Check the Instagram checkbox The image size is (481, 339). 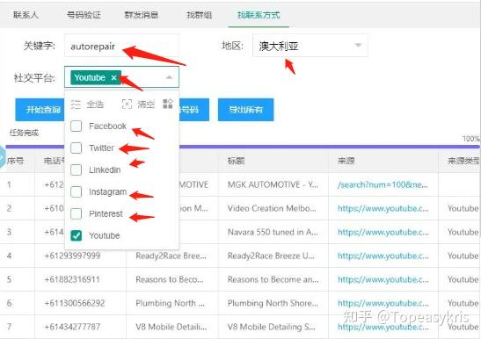[x=77, y=191]
